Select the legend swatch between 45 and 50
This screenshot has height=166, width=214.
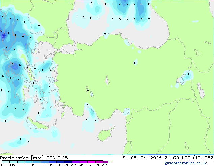99,162
